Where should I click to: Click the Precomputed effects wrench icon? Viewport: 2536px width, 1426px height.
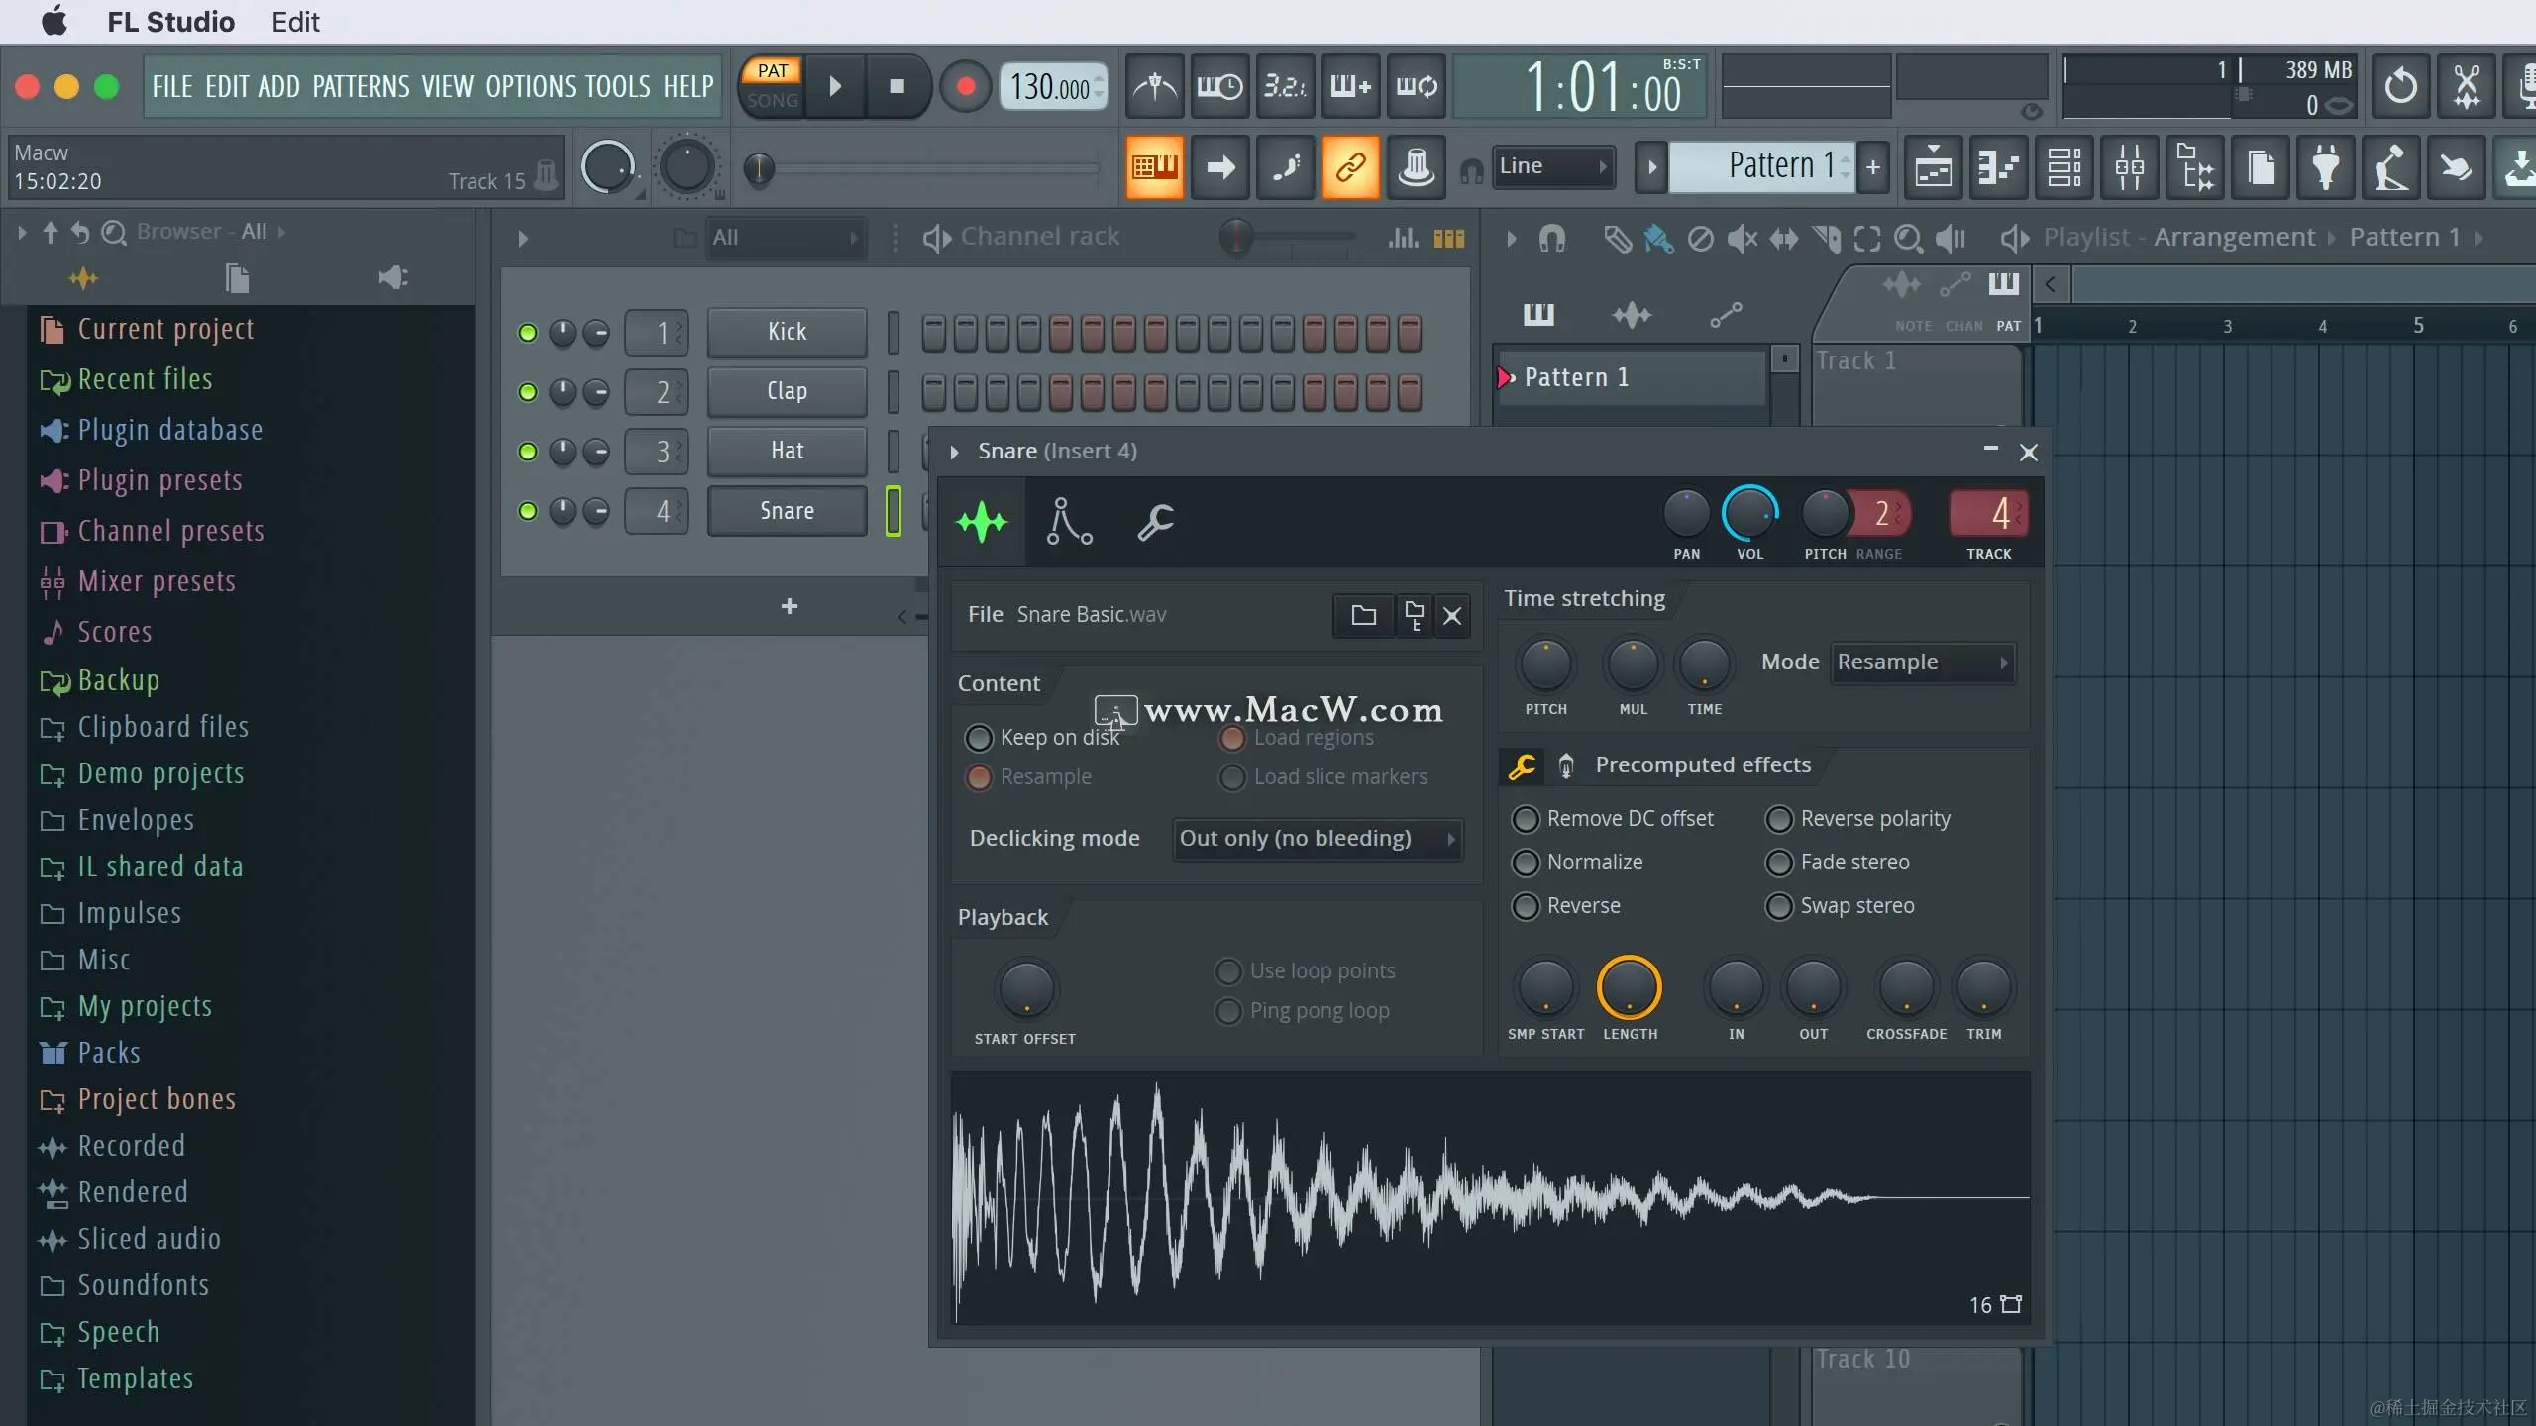1522,765
